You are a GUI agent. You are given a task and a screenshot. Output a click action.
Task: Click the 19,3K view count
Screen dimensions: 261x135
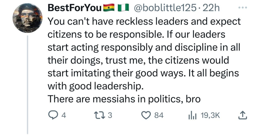210,116
